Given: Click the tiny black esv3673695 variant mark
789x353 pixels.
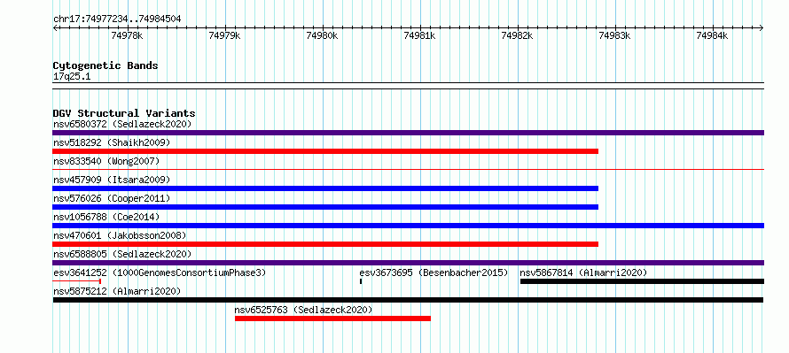Looking at the screenshot, I should tap(361, 281).
